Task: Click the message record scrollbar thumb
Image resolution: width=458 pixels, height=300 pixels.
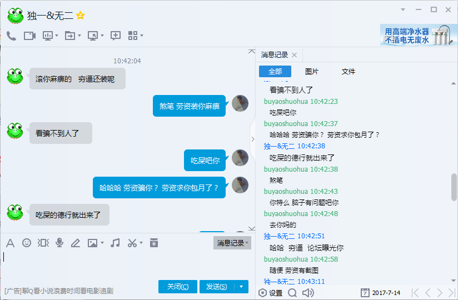Action: [454, 187]
